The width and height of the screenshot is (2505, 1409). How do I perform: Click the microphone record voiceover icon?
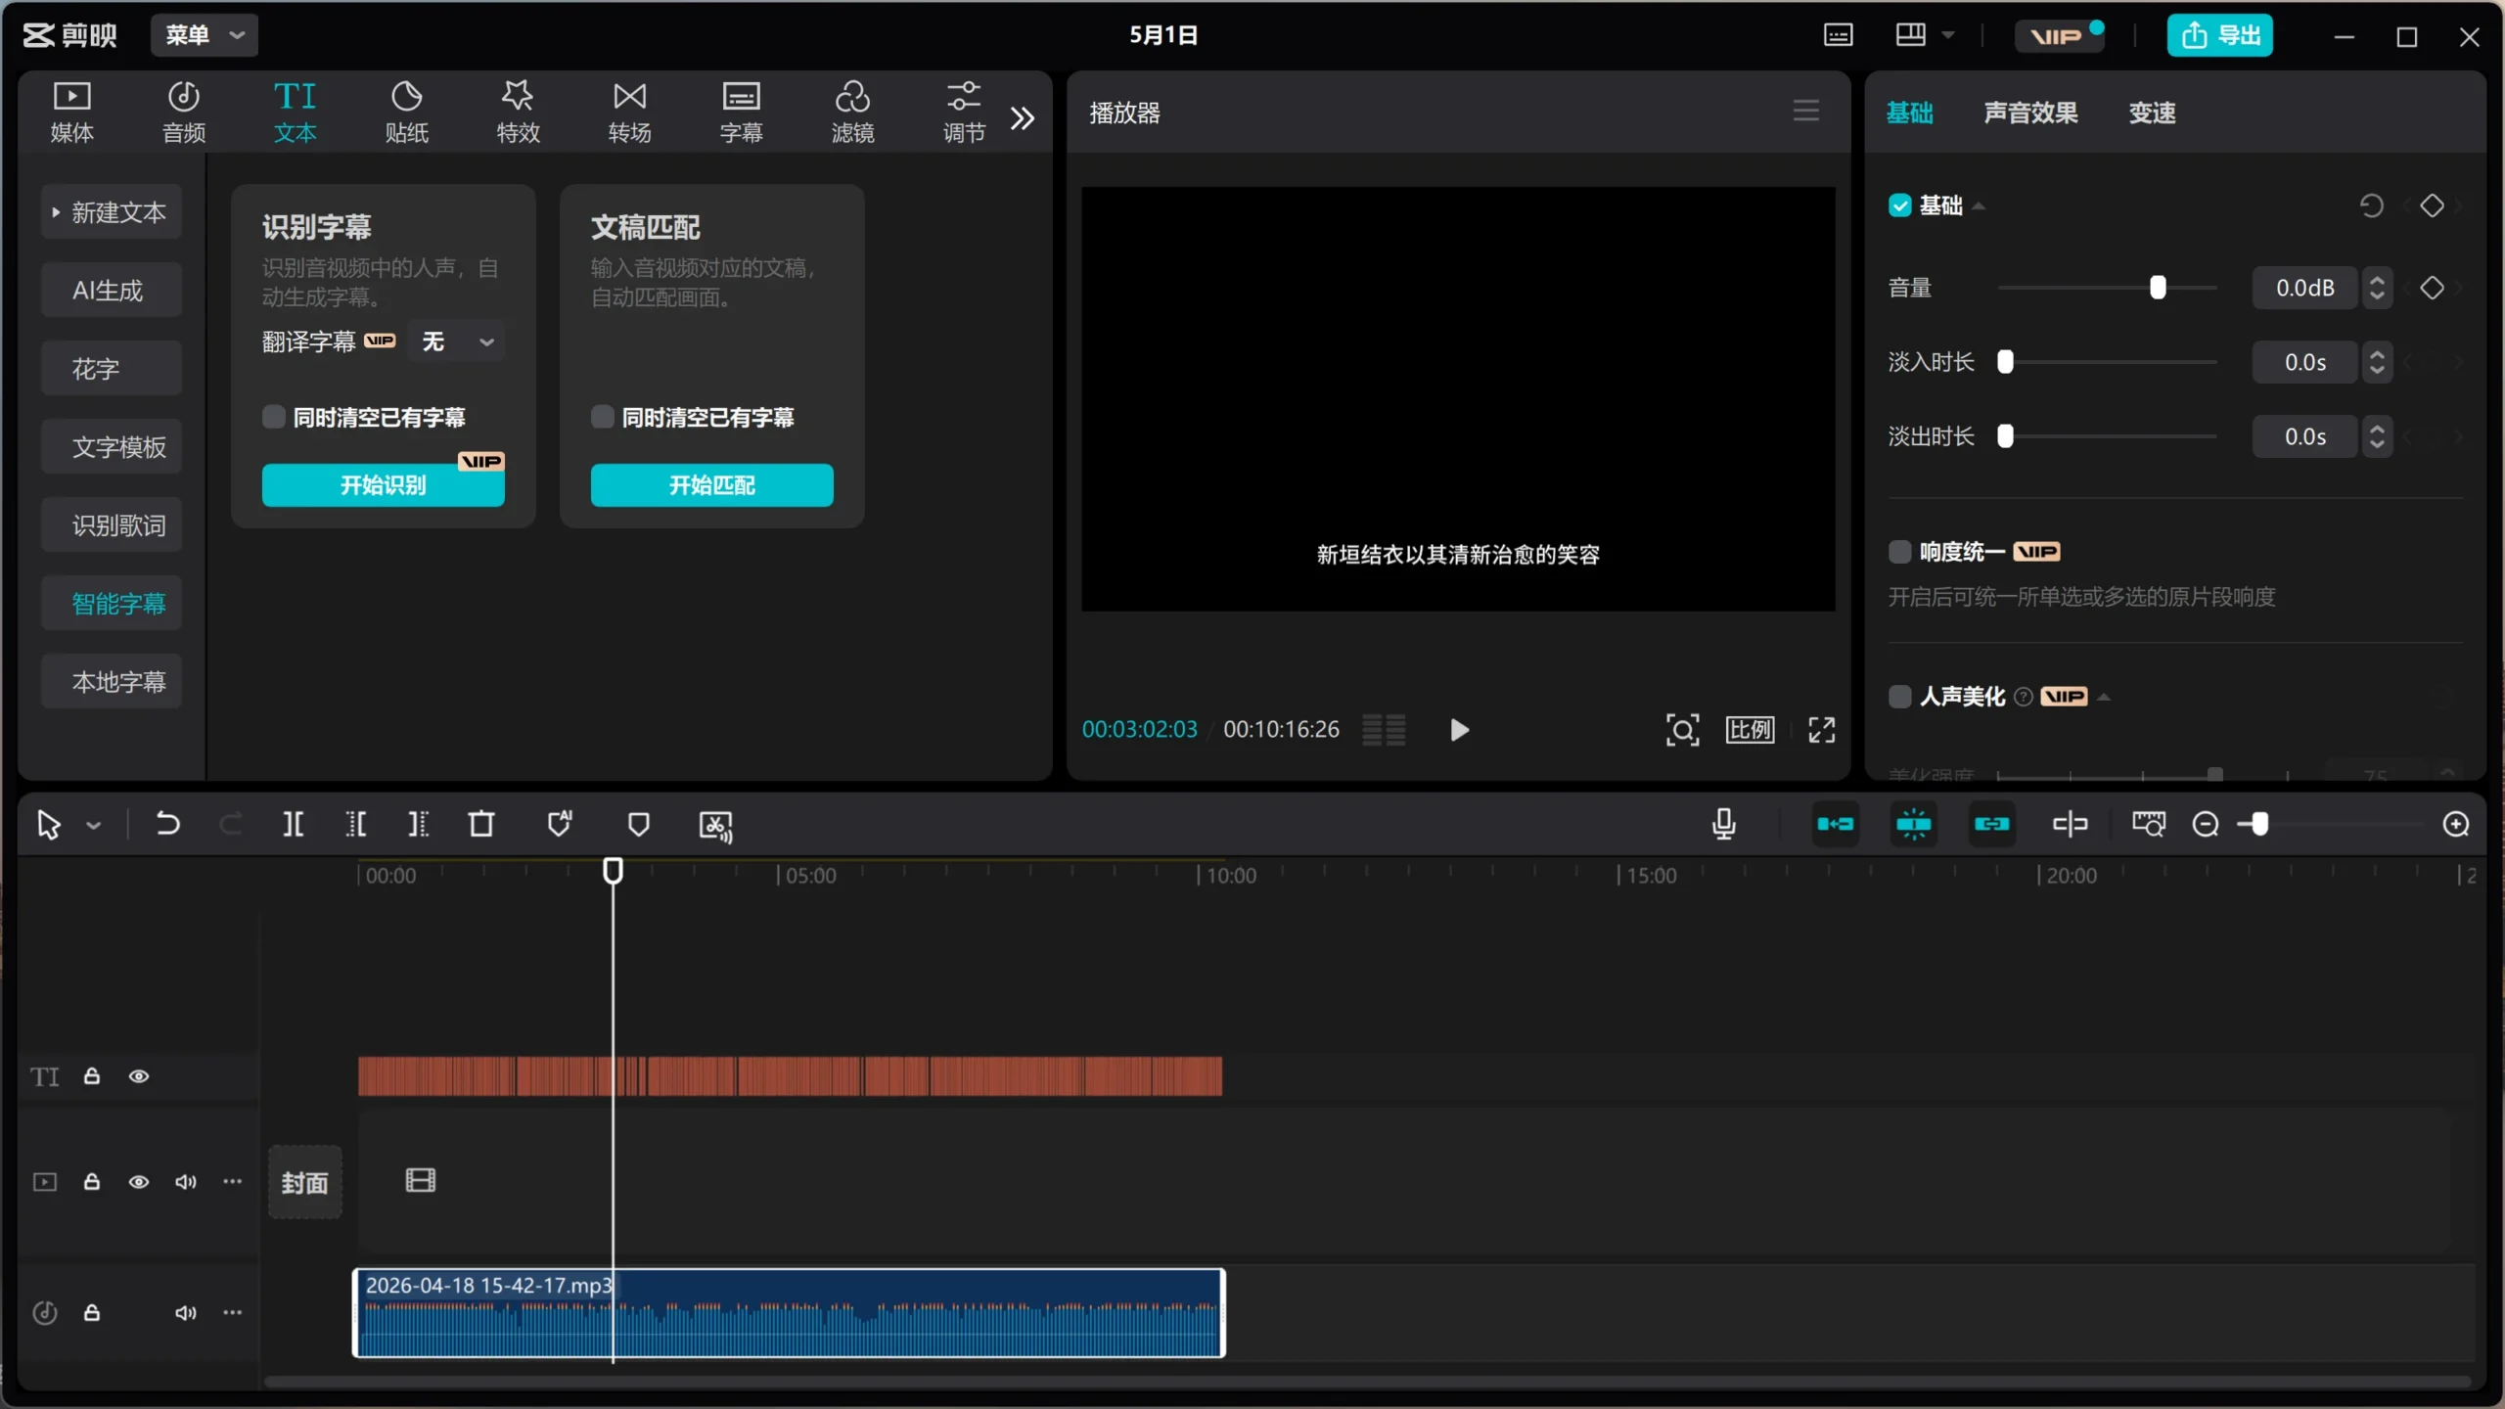pos(1724,824)
